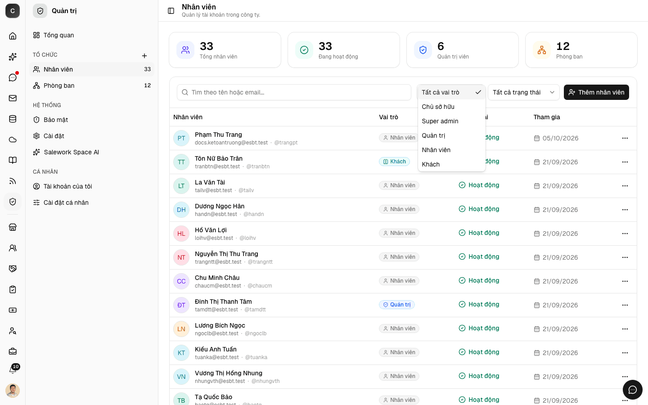The image size is (648, 405).
Task: Open Cài đặt under HỆ THỐNG
Action: click(x=92, y=136)
